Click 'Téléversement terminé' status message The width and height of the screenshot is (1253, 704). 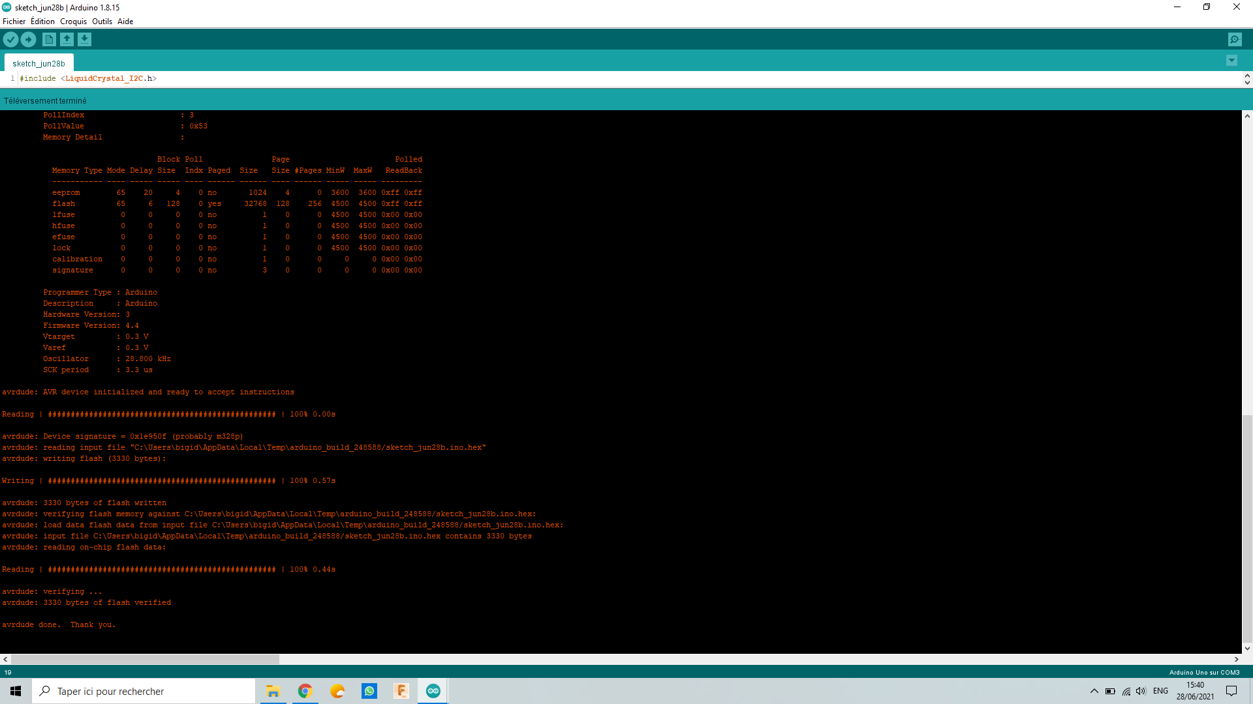click(45, 101)
